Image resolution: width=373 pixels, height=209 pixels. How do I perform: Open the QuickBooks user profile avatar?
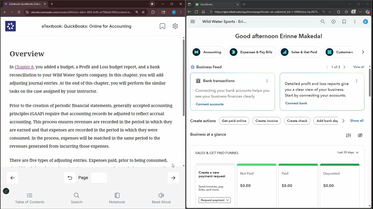365,21
